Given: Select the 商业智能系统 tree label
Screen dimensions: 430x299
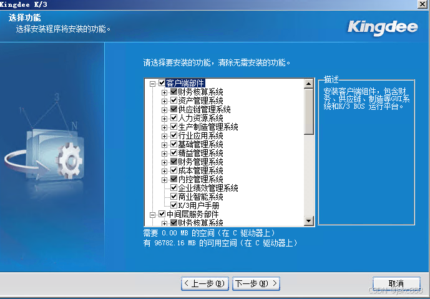Looking at the screenshot, I should [x=200, y=197].
